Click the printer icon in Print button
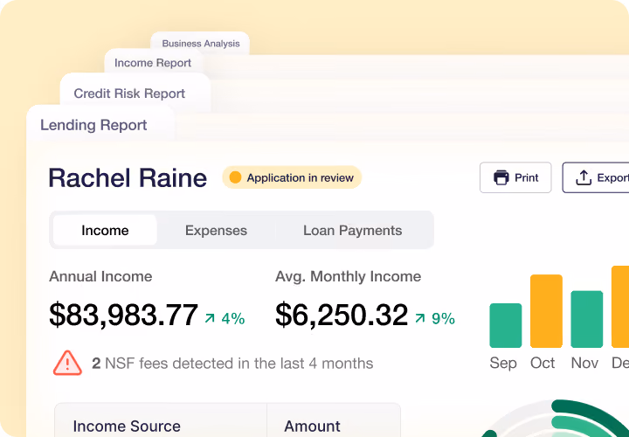 click(501, 177)
